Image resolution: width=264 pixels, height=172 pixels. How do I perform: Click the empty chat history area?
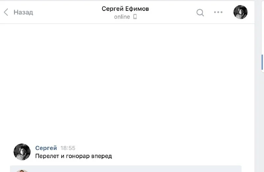click(127, 82)
